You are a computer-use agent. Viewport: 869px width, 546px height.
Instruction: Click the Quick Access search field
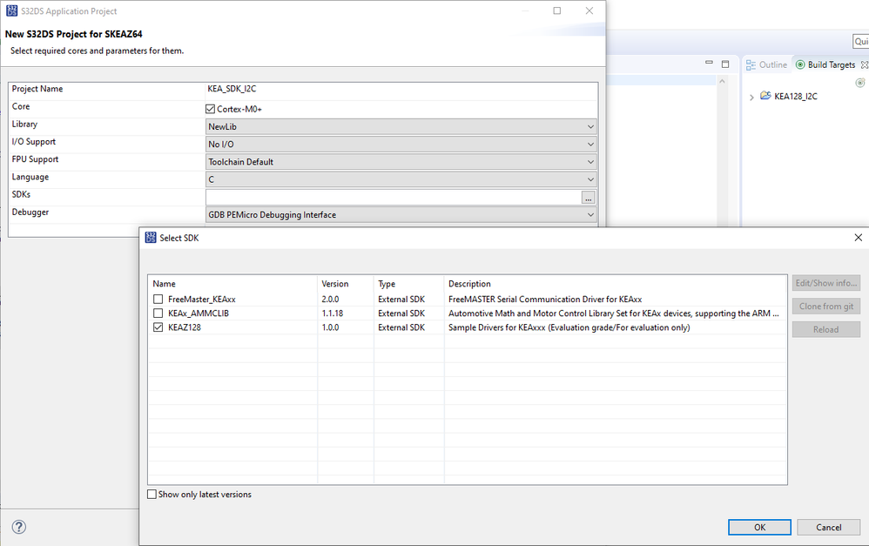click(x=860, y=42)
